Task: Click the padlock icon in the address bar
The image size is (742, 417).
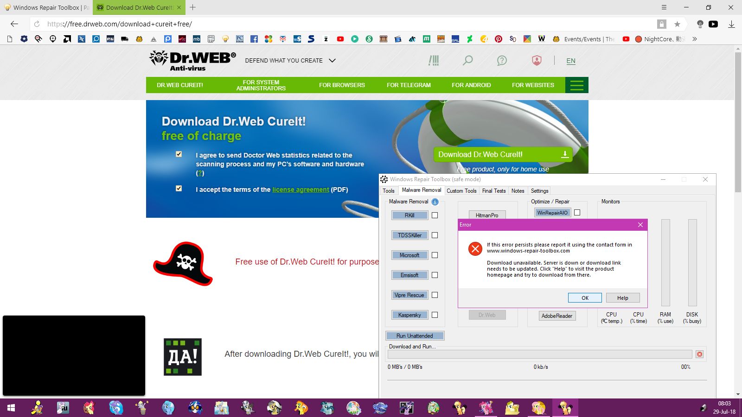Action: click(662, 24)
